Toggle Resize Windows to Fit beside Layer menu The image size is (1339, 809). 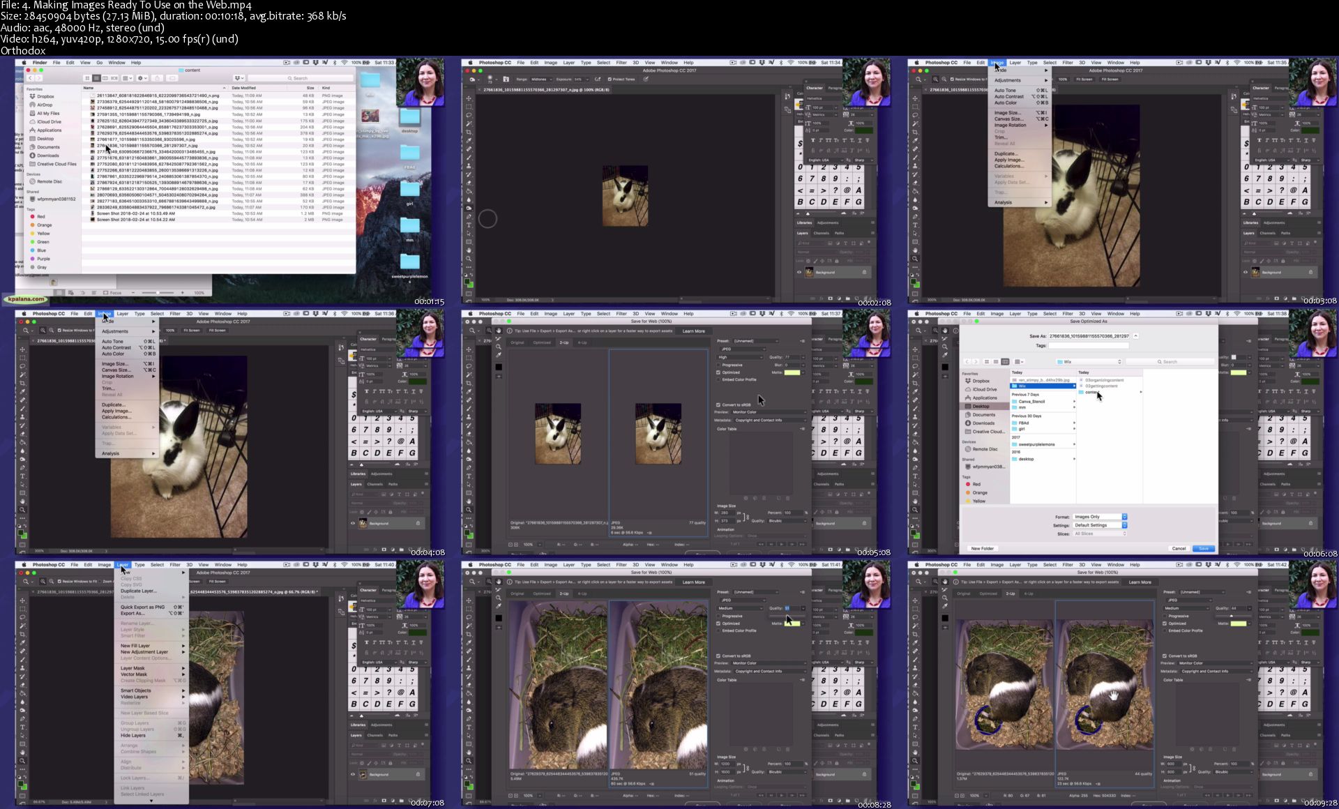coord(59,581)
